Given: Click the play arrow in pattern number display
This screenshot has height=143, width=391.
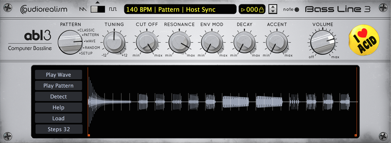Looking at the screenshot, I should (243, 10).
